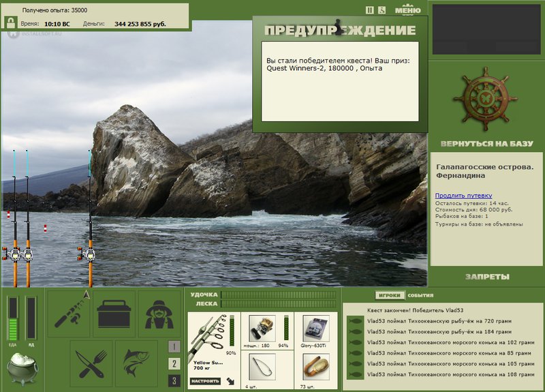The width and height of the screenshot is (545, 392).
Task: Open the tackle box icon
Action: click(x=114, y=314)
